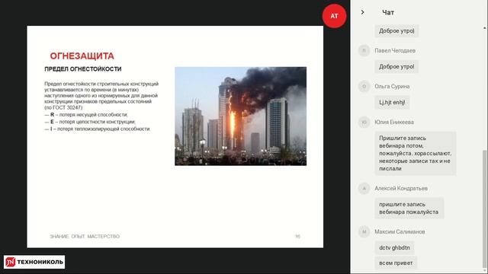Click the 'E – потеря целостности конструкции' line

point(90,122)
